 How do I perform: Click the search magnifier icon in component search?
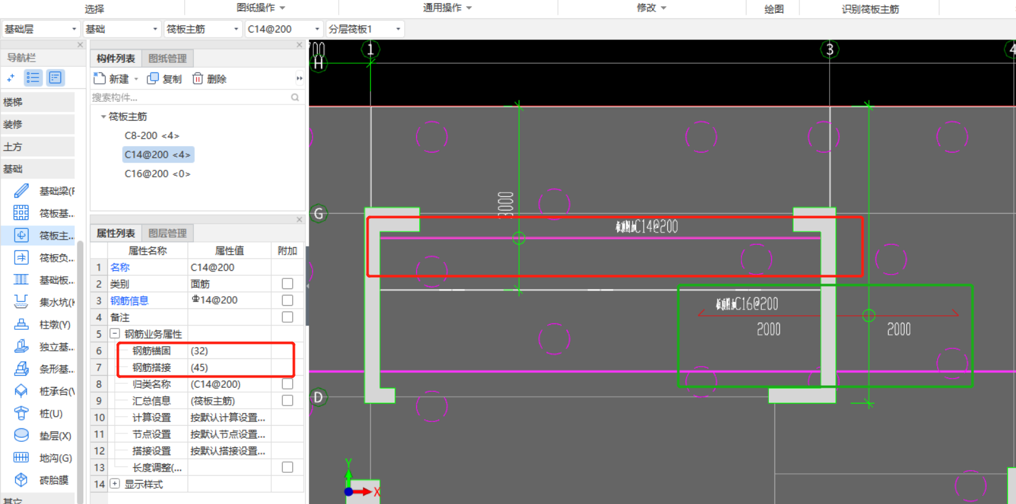[x=295, y=97]
